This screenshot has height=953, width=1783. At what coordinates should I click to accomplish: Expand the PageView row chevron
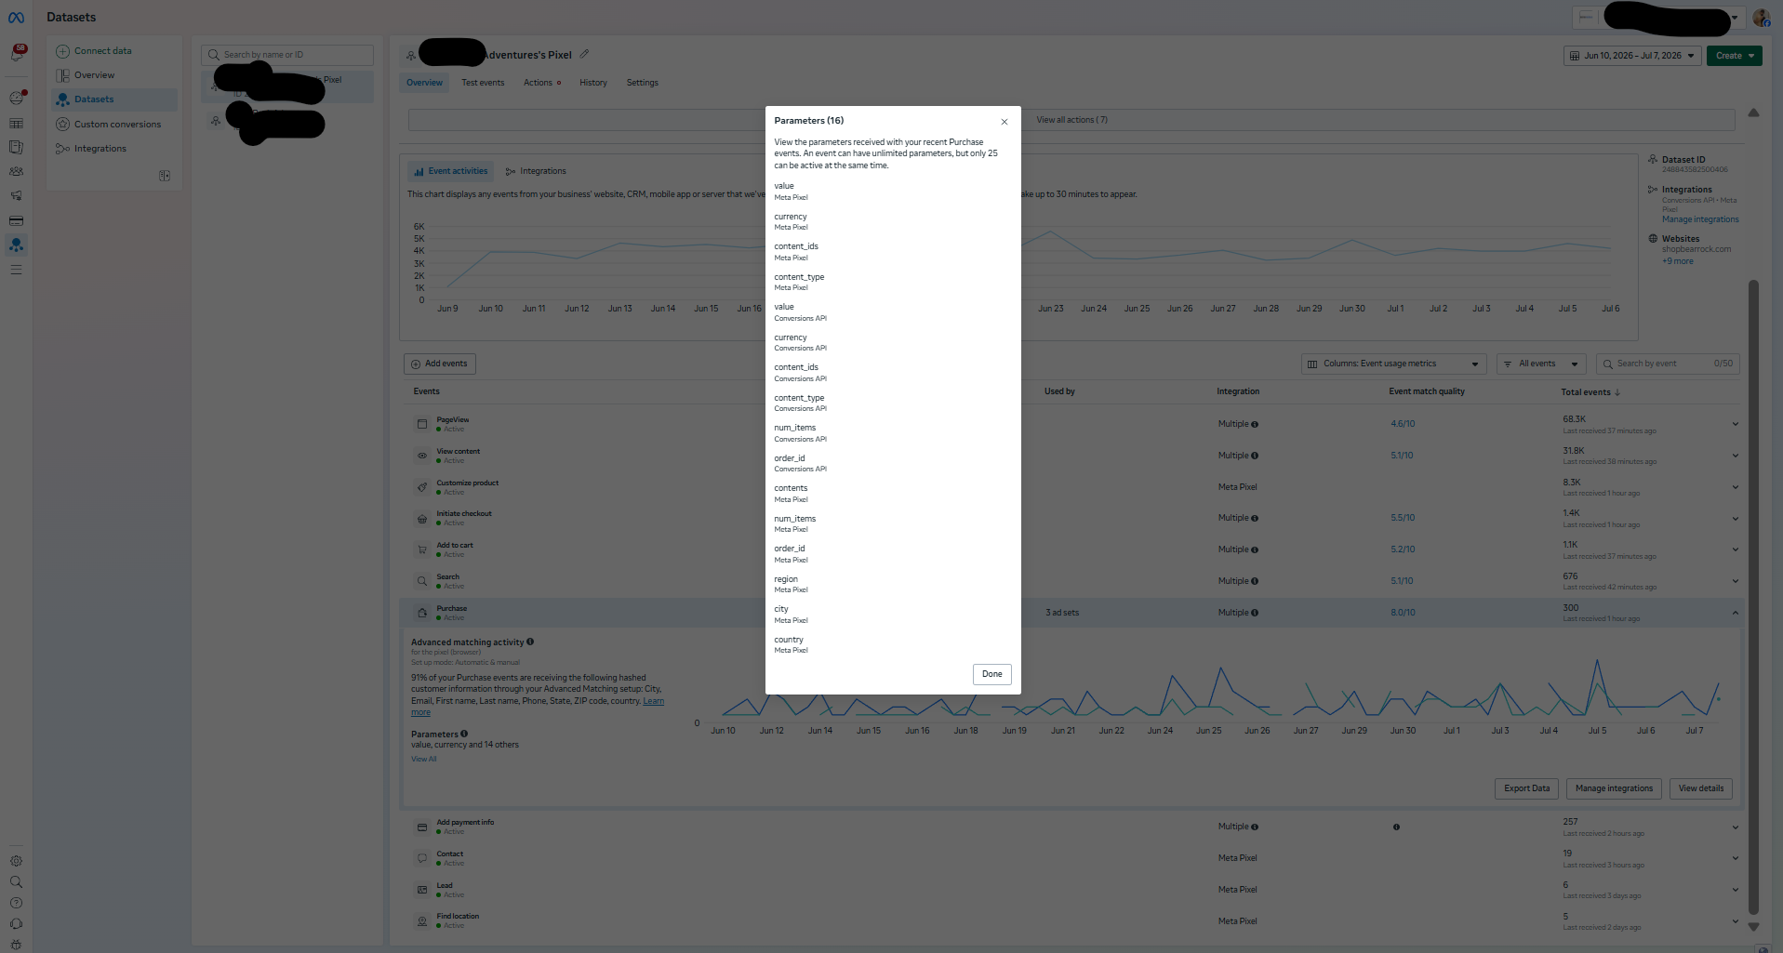(1735, 424)
